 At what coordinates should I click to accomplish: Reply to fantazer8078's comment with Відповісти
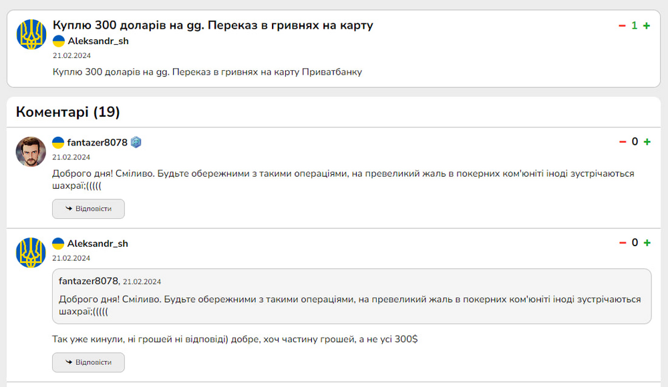click(x=88, y=209)
